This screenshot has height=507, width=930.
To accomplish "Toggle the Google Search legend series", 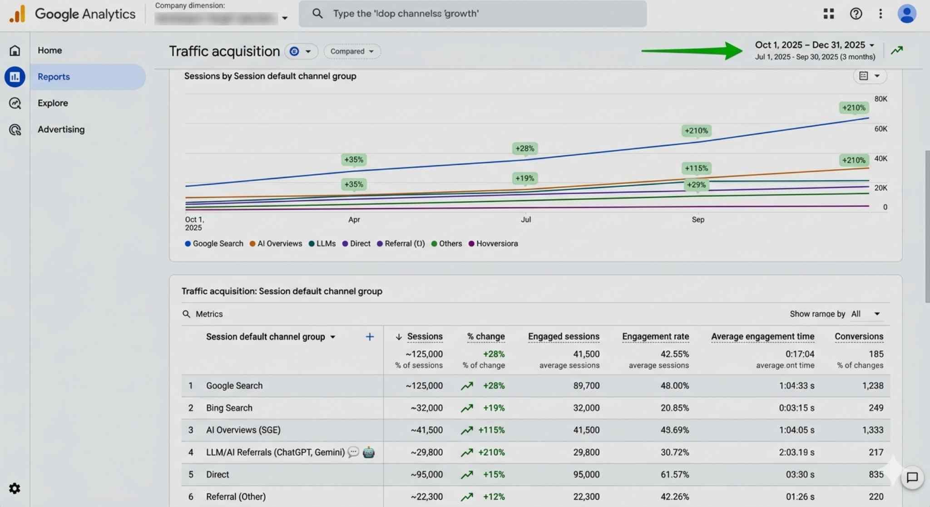I will pyautogui.click(x=214, y=244).
